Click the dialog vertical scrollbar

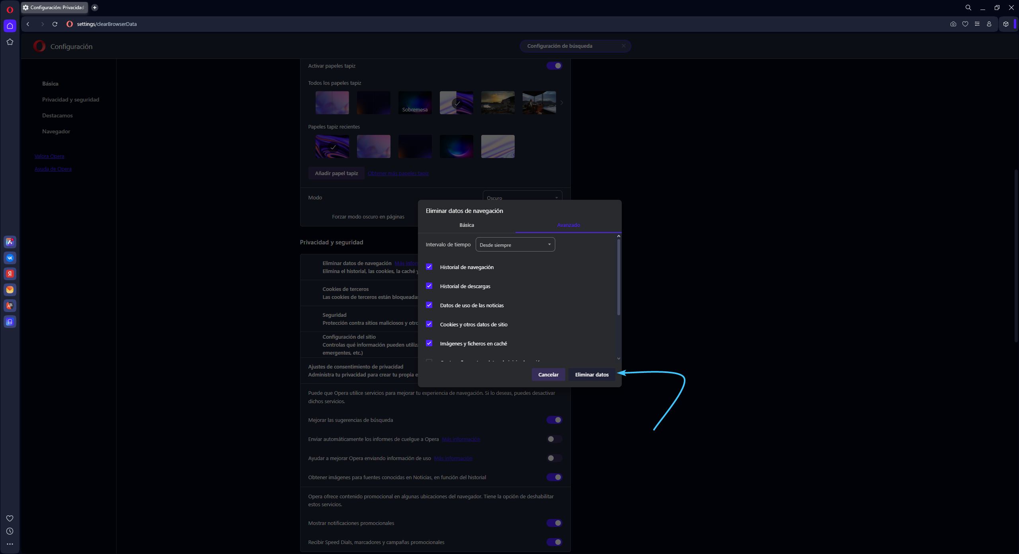click(x=619, y=277)
